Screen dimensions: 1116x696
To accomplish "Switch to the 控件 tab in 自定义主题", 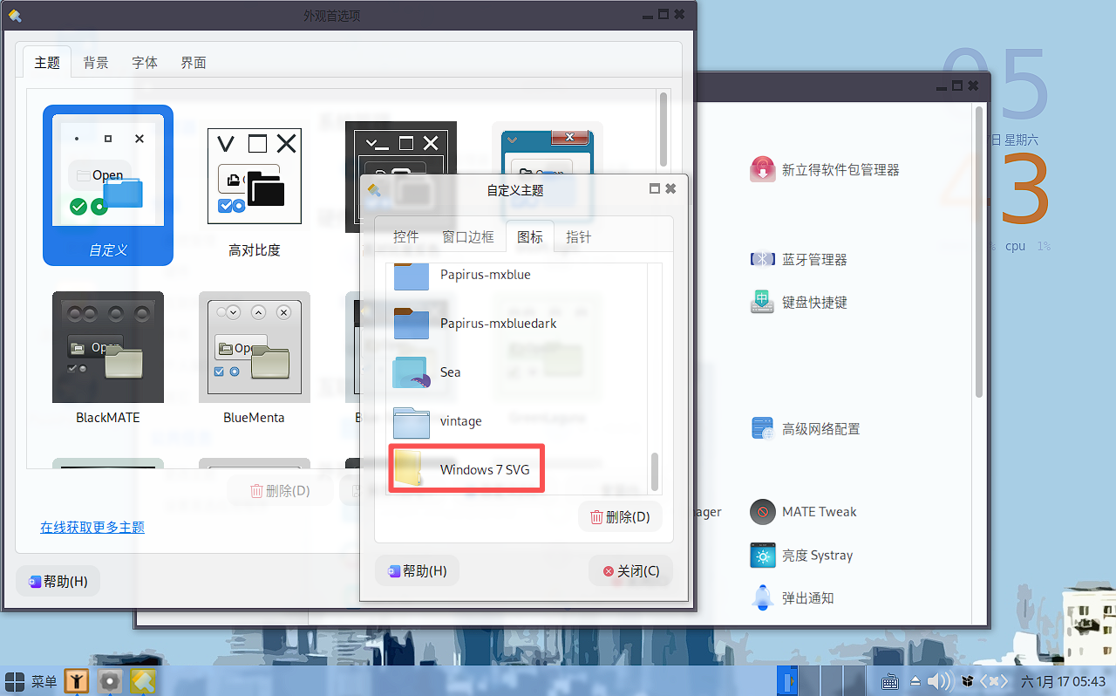I will click(x=406, y=236).
